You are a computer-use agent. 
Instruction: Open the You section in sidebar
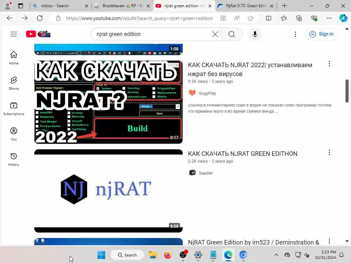click(x=14, y=134)
